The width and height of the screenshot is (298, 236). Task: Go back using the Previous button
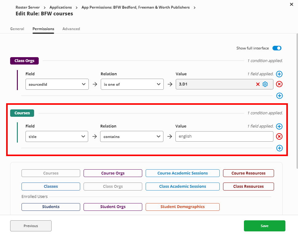point(30,226)
